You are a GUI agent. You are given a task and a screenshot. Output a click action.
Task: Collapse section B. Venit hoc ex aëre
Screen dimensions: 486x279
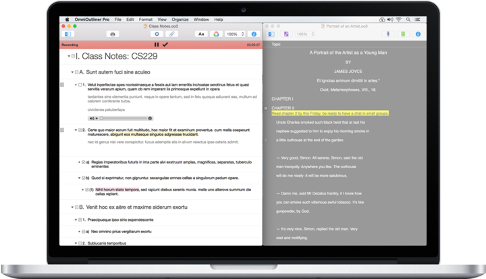72,207
